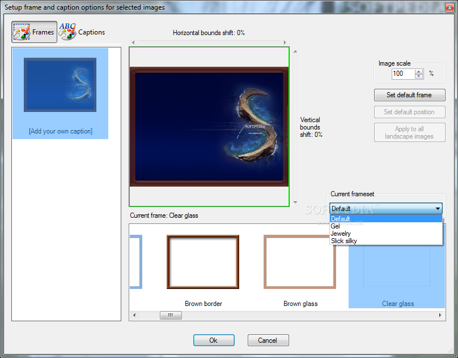Click the Cancel button
This screenshot has height=358, width=458.
coord(268,340)
